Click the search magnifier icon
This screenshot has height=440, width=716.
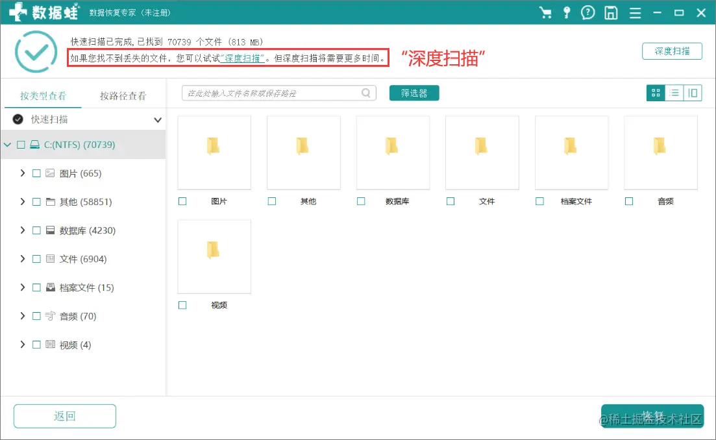tap(365, 93)
